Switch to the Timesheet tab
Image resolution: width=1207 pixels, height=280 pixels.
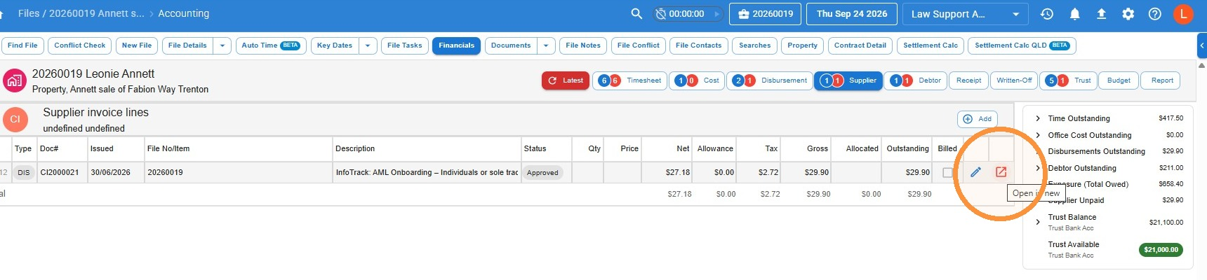pyautogui.click(x=629, y=80)
